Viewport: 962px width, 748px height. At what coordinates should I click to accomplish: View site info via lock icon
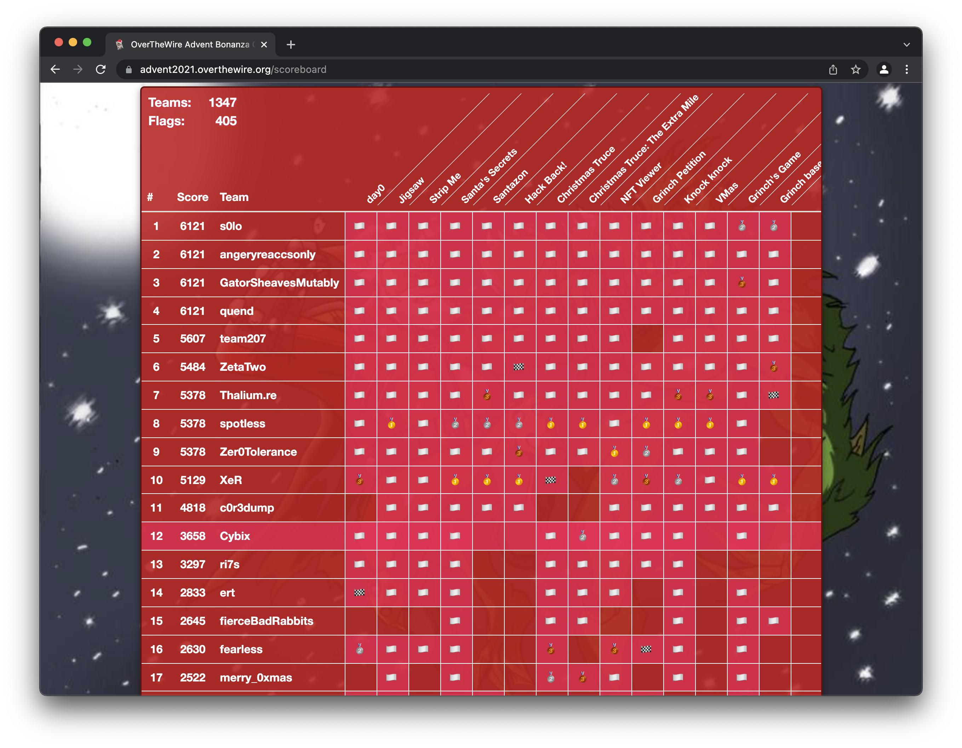tap(128, 70)
